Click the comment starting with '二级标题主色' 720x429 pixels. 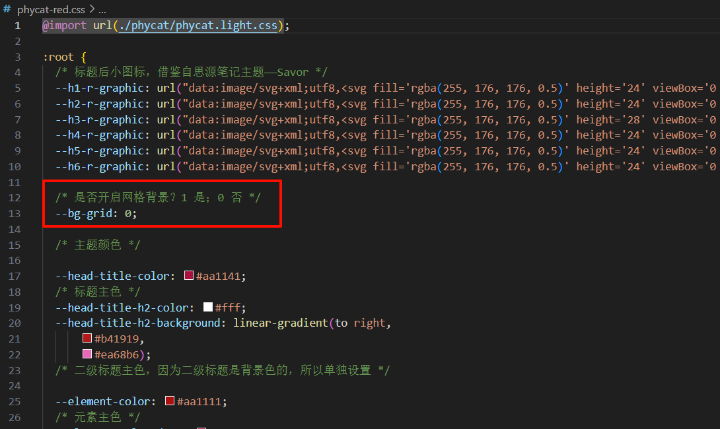tap(223, 370)
